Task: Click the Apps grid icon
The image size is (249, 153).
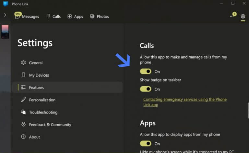Action: (70, 16)
